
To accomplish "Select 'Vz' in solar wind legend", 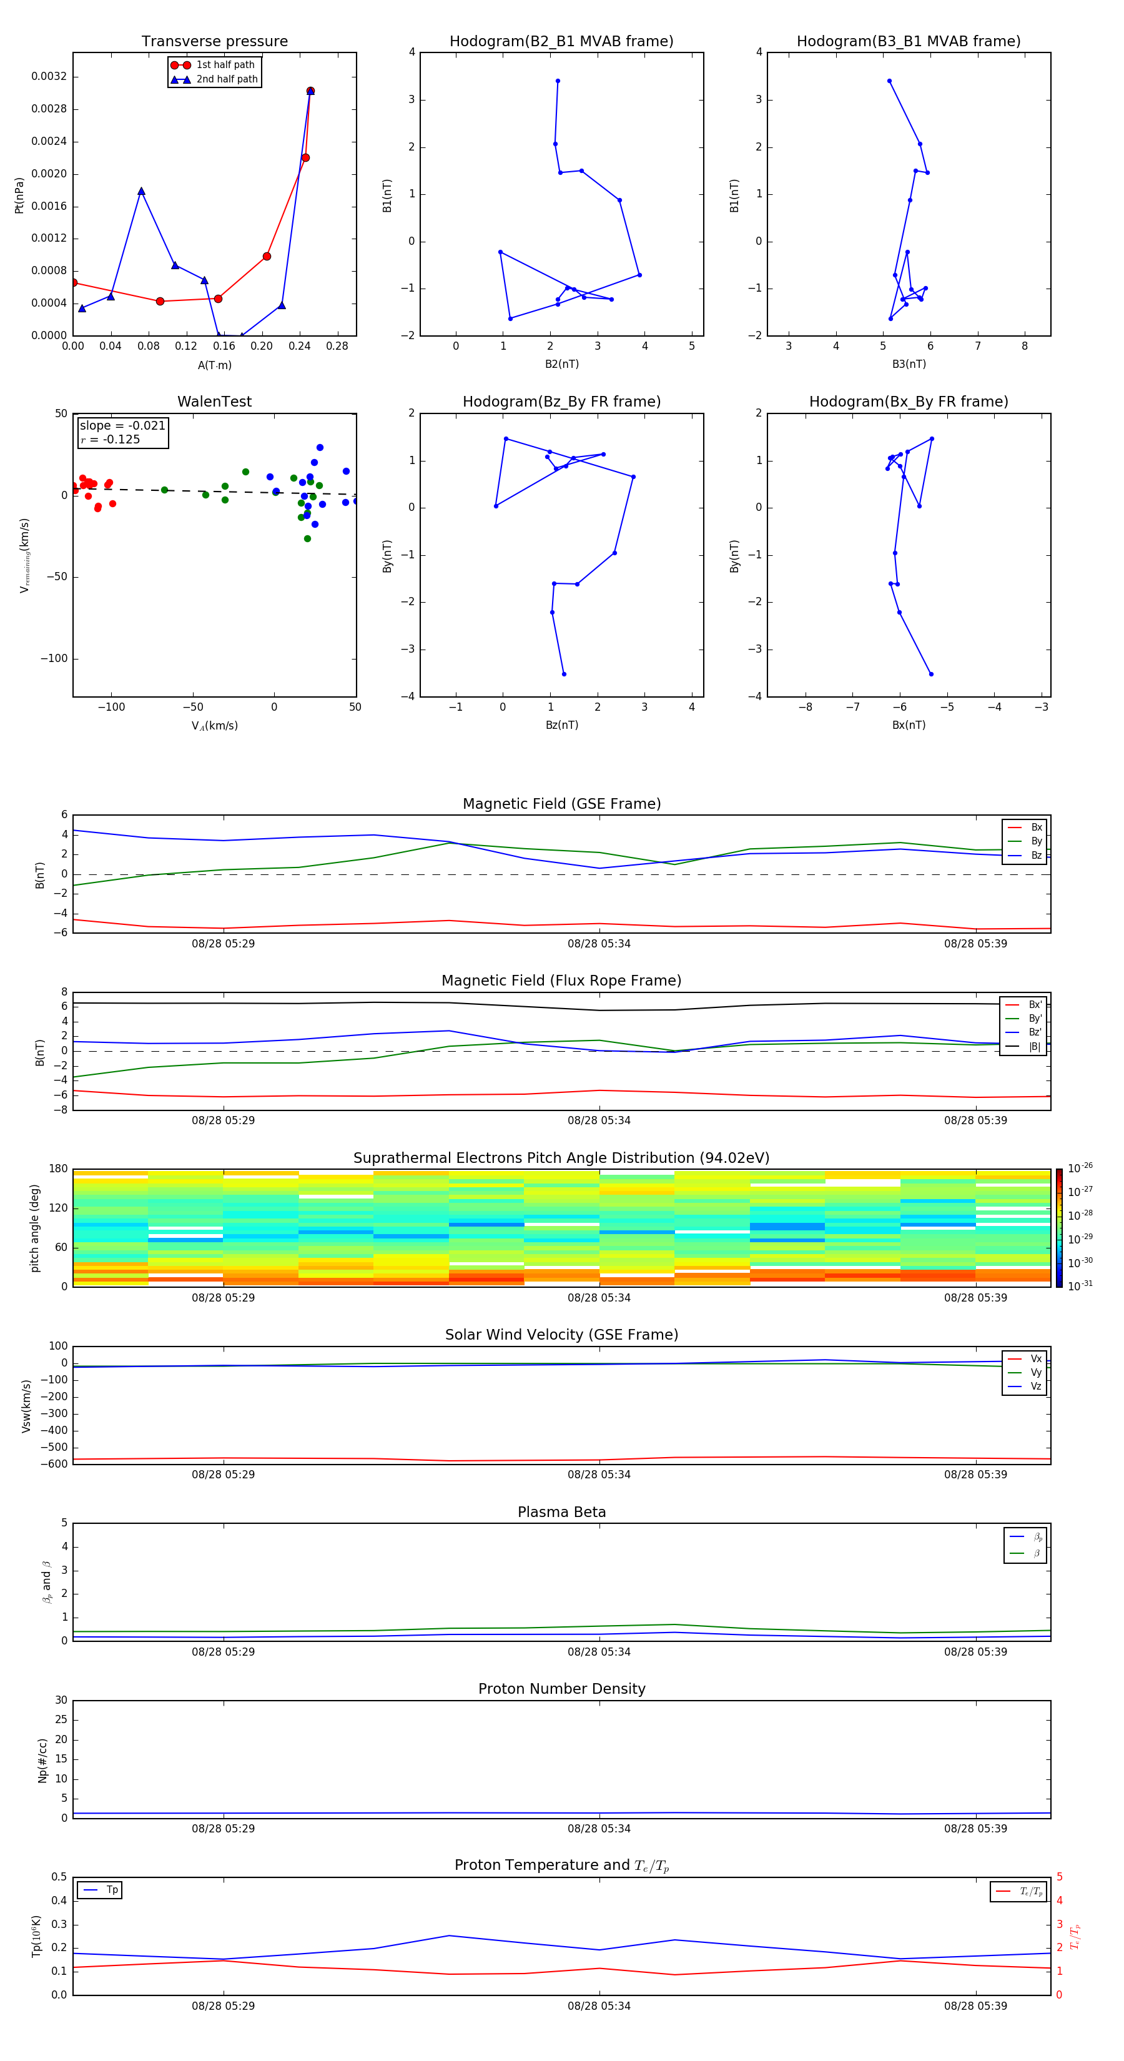I will pyautogui.click(x=1025, y=1386).
